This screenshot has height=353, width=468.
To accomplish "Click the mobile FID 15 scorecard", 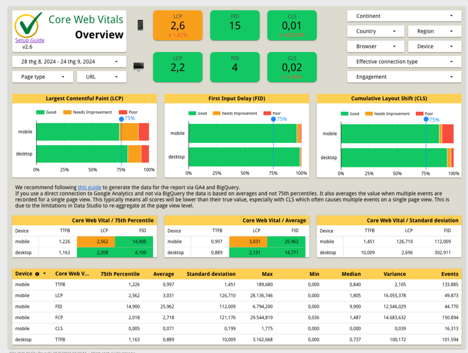I will [235, 26].
